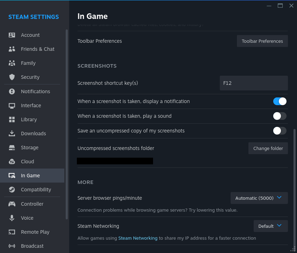Open the Library settings section

click(x=29, y=119)
